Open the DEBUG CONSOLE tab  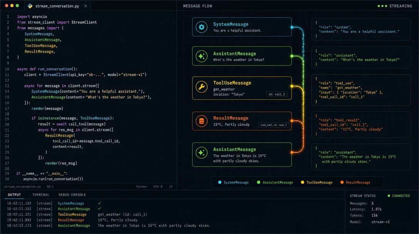(x=72, y=195)
